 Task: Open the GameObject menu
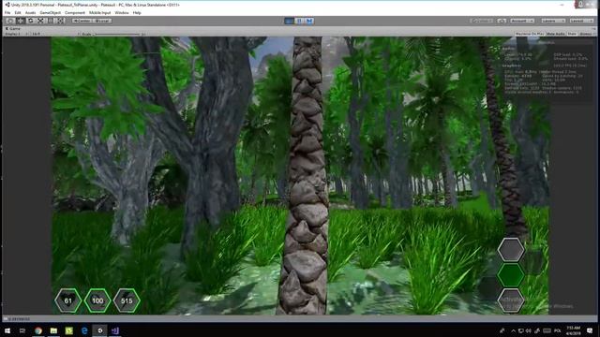pos(50,12)
